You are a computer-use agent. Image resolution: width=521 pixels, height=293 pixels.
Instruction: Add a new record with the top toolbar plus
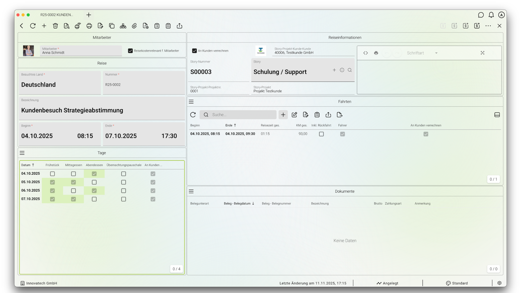click(44, 26)
